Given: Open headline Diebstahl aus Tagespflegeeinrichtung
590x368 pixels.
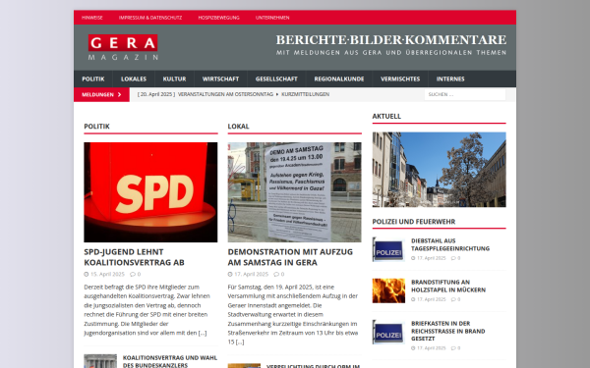Looking at the screenshot, I should 450,244.
